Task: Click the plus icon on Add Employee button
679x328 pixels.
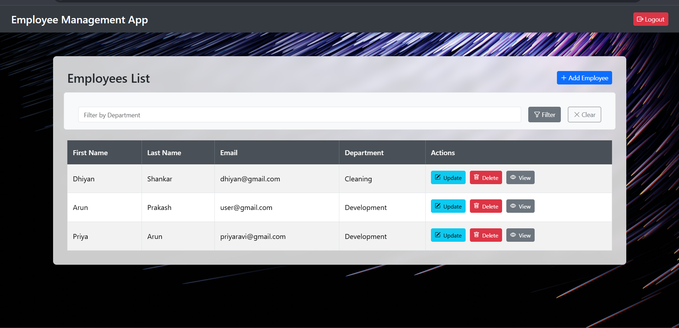Action: (x=563, y=78)
